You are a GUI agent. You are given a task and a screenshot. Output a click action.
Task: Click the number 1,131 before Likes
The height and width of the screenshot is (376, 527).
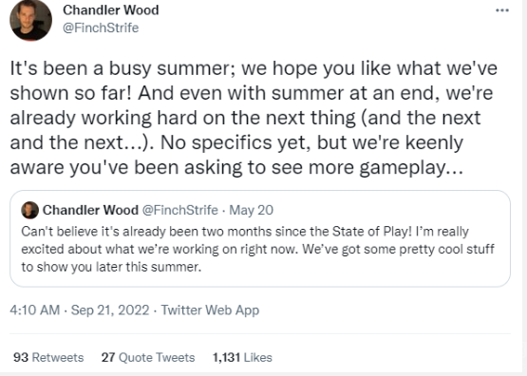click(x=227, y=357)
